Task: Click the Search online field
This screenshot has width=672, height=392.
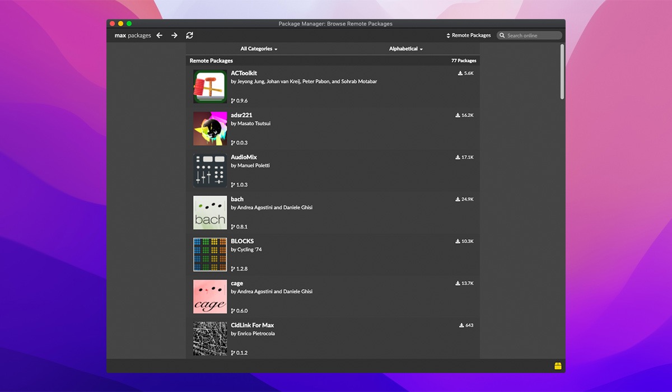Action: click(x=532, y=35)
